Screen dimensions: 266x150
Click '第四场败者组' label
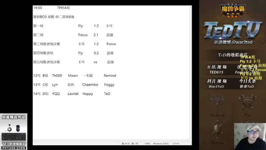[x=43, y=53]
